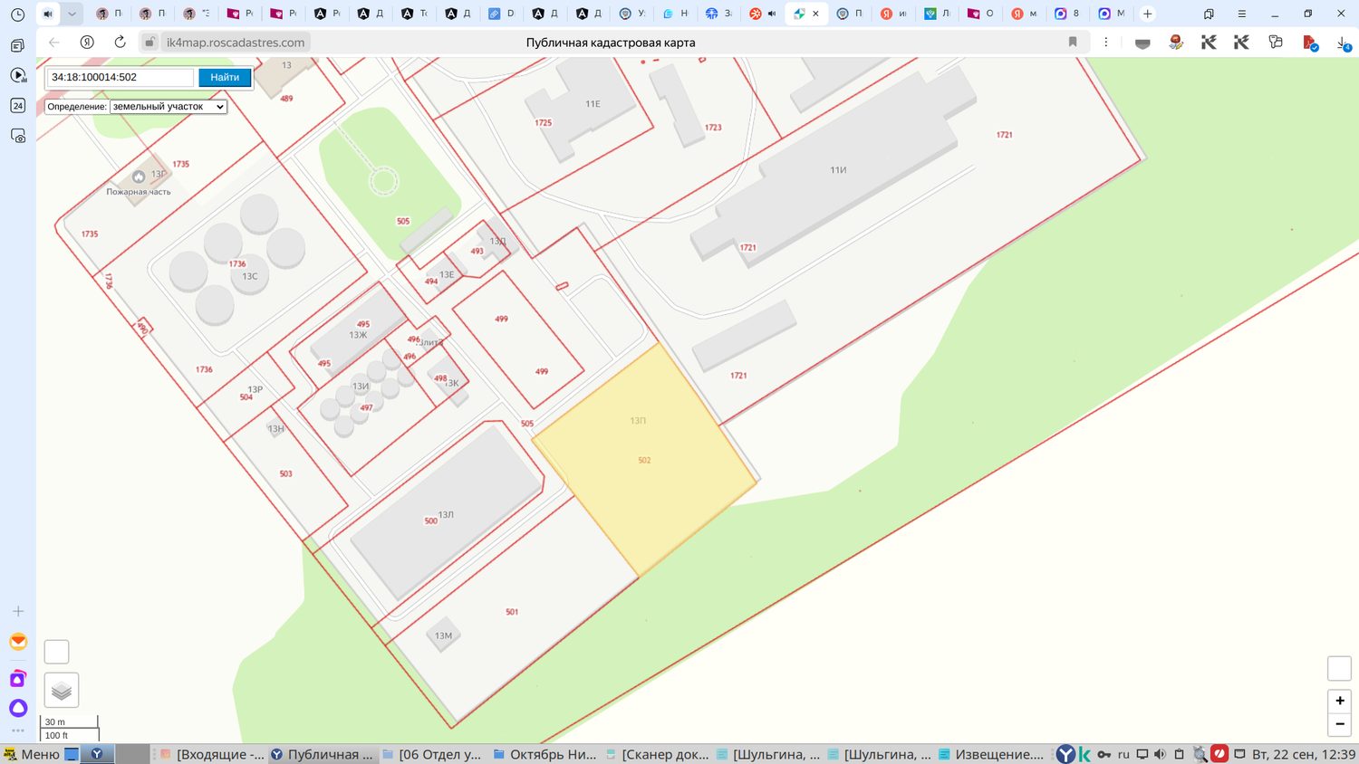Click the map zoom in plus button
1359x764 pixels.
click(1339, 701)
